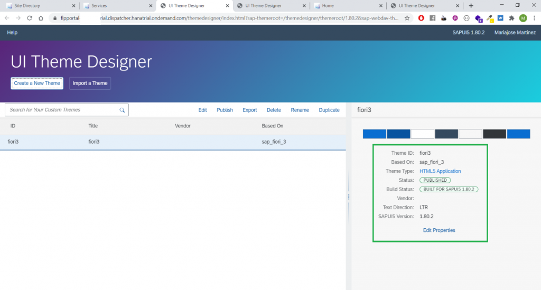Image resolution: width=541 pixels, height=290 pixels.
Task: Click the BUILT FOR SAPUI5 1.80.2 badge
Action: [x=449, y=189]
